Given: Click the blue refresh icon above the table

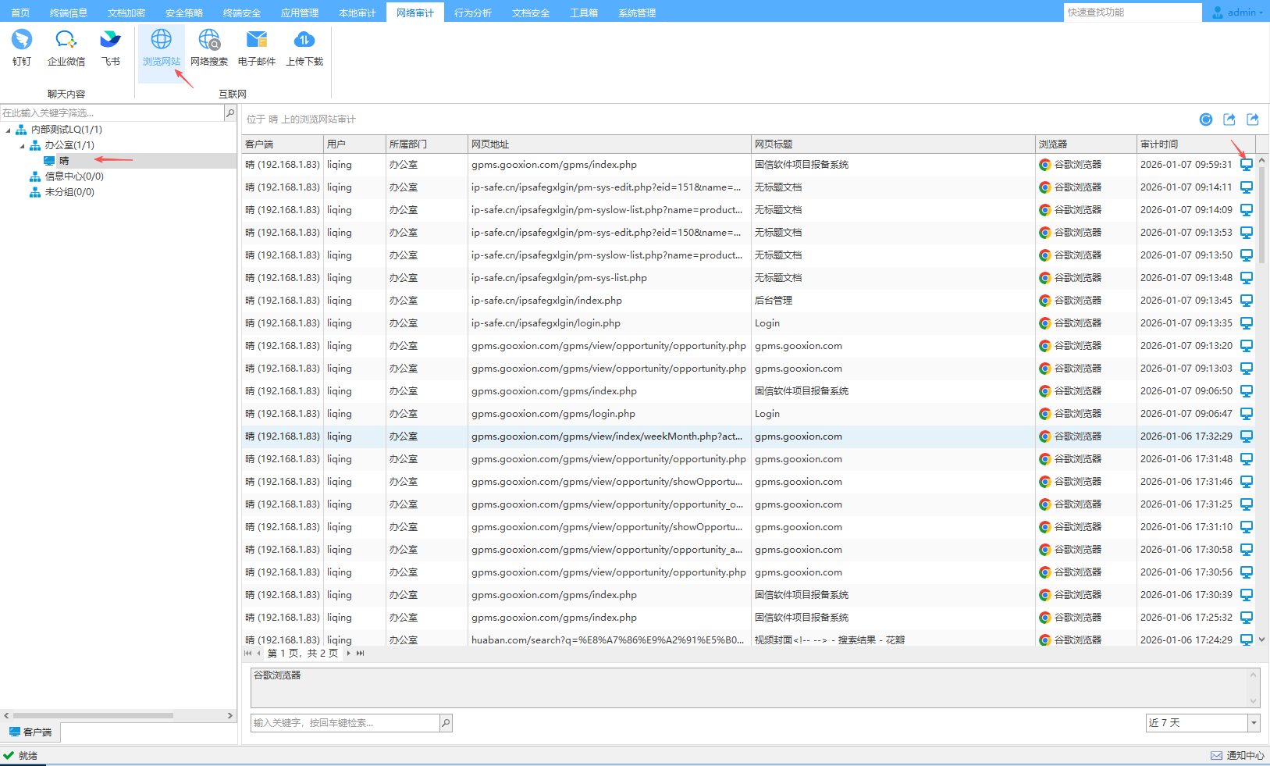Looking at the screenshot, I should [1206, 119].
